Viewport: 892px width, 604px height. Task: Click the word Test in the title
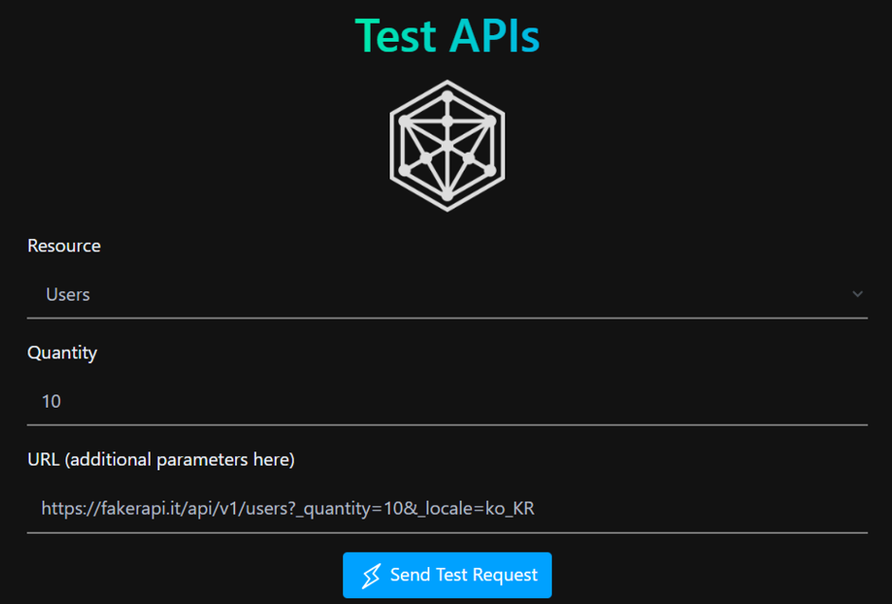click(x=395, y=36)
